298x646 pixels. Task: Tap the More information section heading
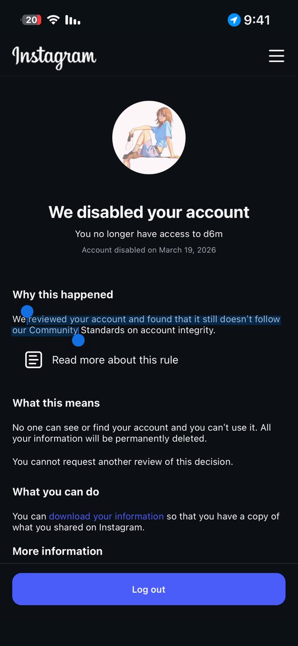tap(57, 551)
